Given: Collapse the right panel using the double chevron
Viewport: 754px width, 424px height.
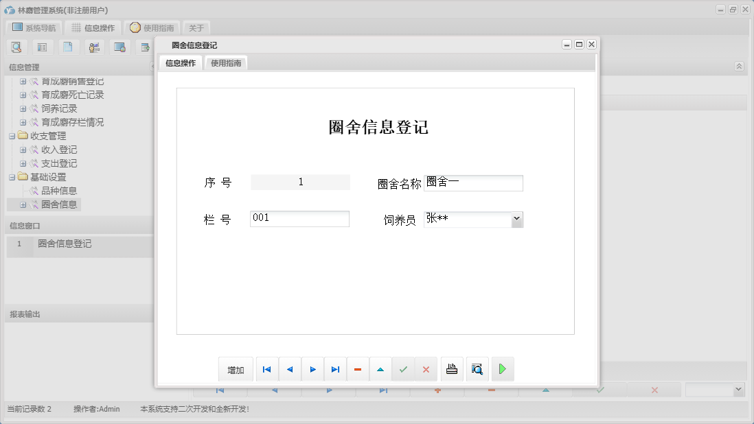Looking at the screenshot, I should pos(740,67).
